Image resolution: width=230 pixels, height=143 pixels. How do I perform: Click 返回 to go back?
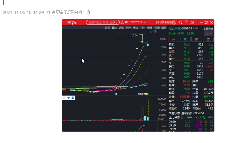[164, 28]
